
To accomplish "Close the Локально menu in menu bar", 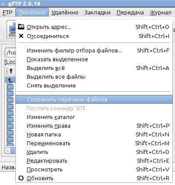I will coord(32,13).
